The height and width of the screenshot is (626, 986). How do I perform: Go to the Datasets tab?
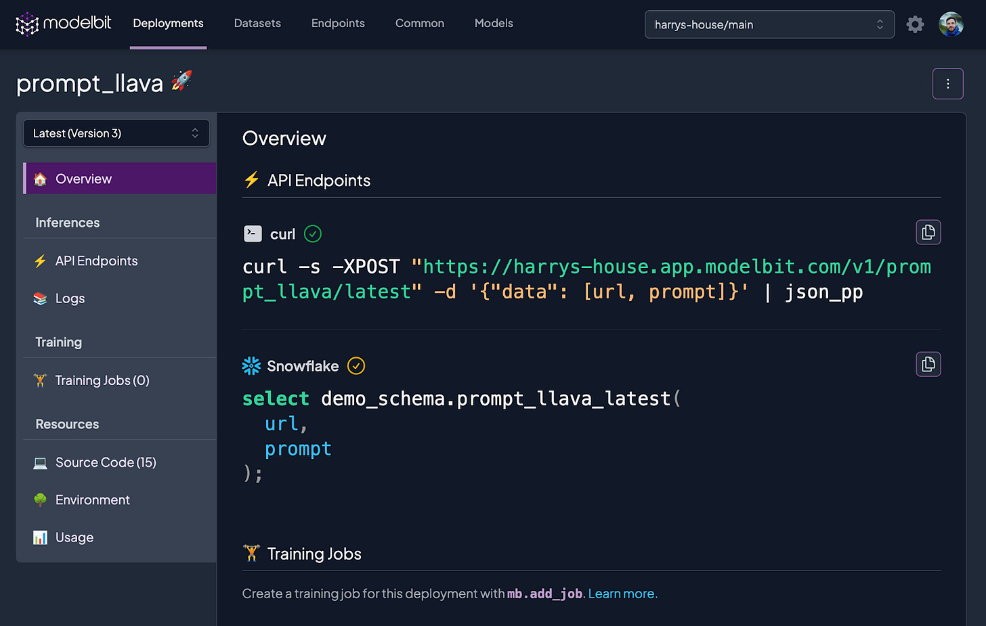point(257,24)
